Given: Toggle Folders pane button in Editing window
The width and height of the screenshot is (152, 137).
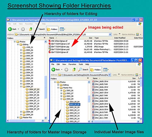Looking at the screenshot, I should pyautogui.click(x=52, y=29).
